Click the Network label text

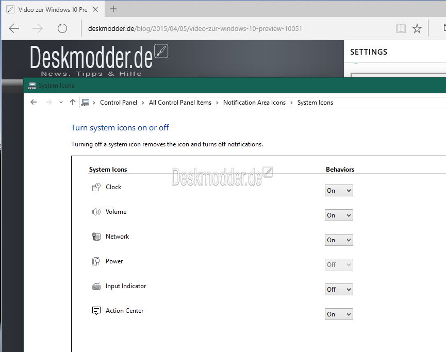pyautogui.click(x=117, y=236)
